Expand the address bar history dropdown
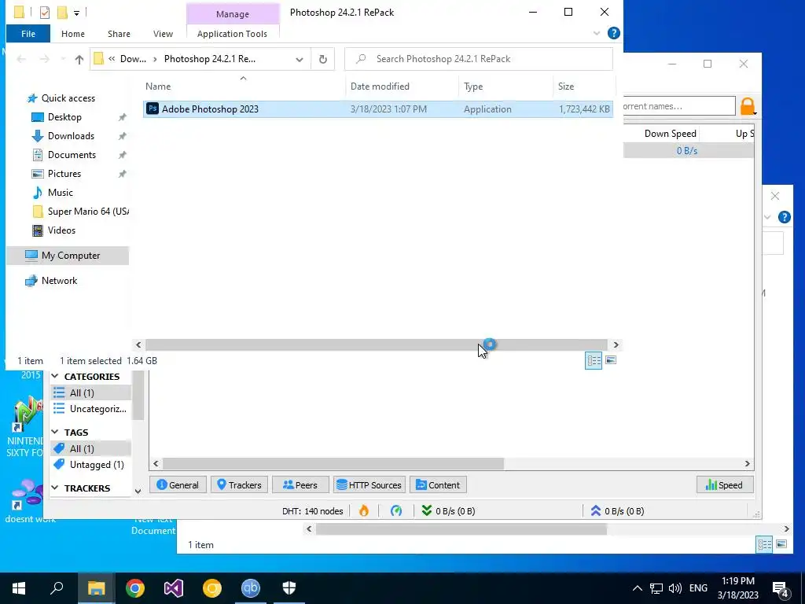The image size is (805, 604). (x=300, y=60)
